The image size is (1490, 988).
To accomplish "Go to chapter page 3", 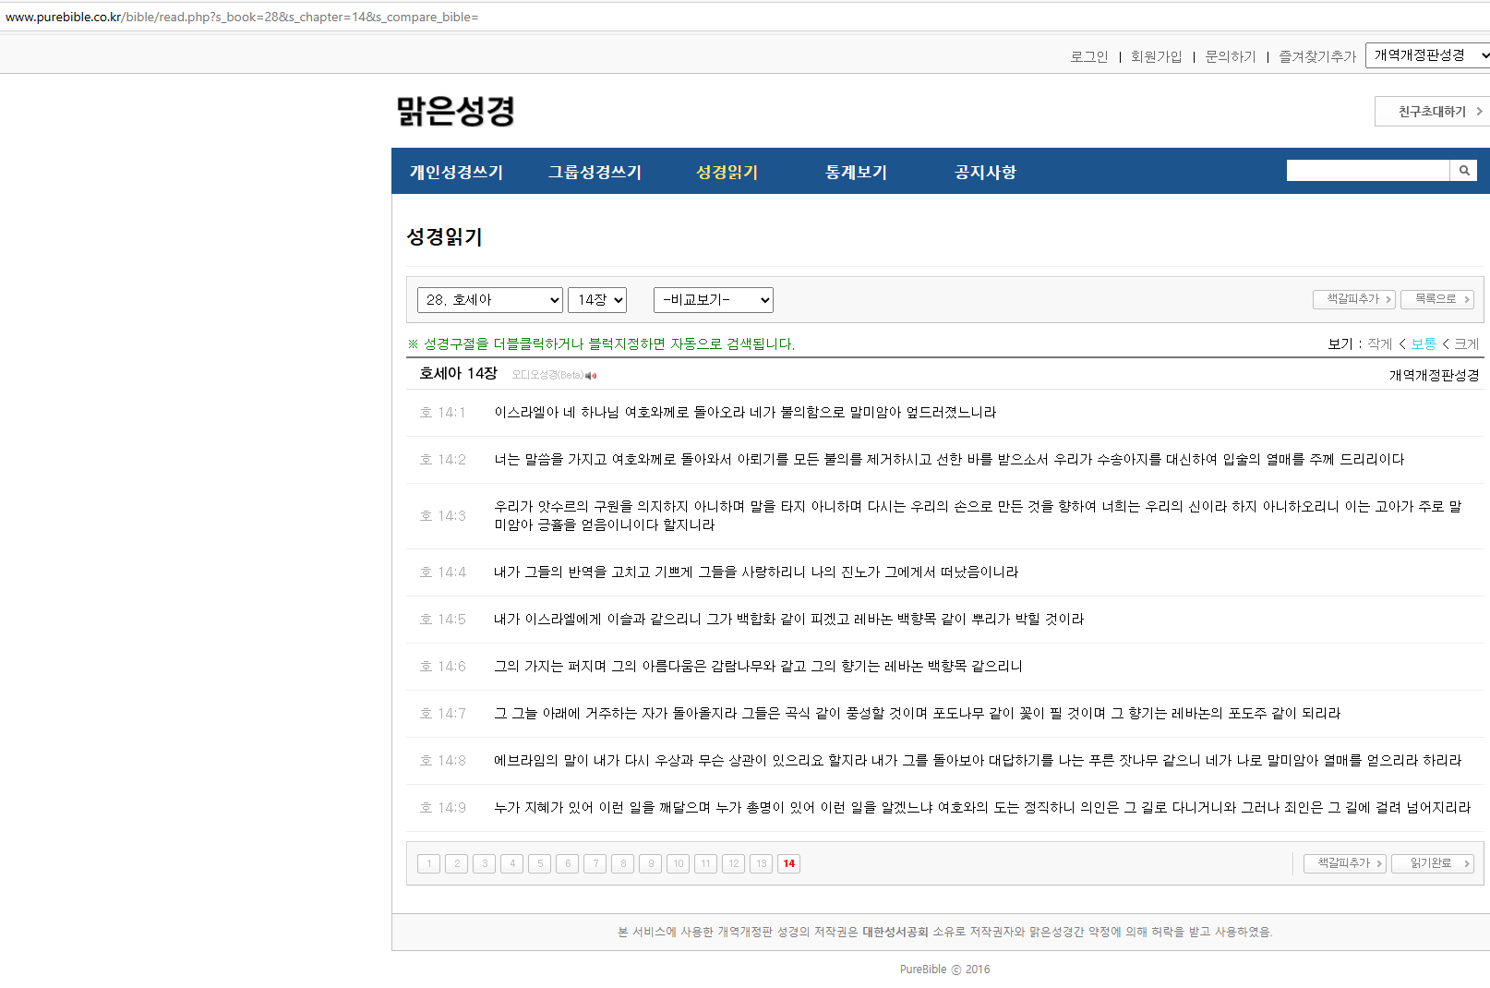I will pos(485,863).
